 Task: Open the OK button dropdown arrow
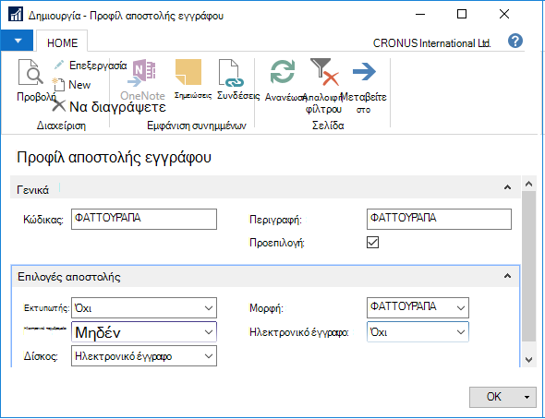click(x=527, y=397)
